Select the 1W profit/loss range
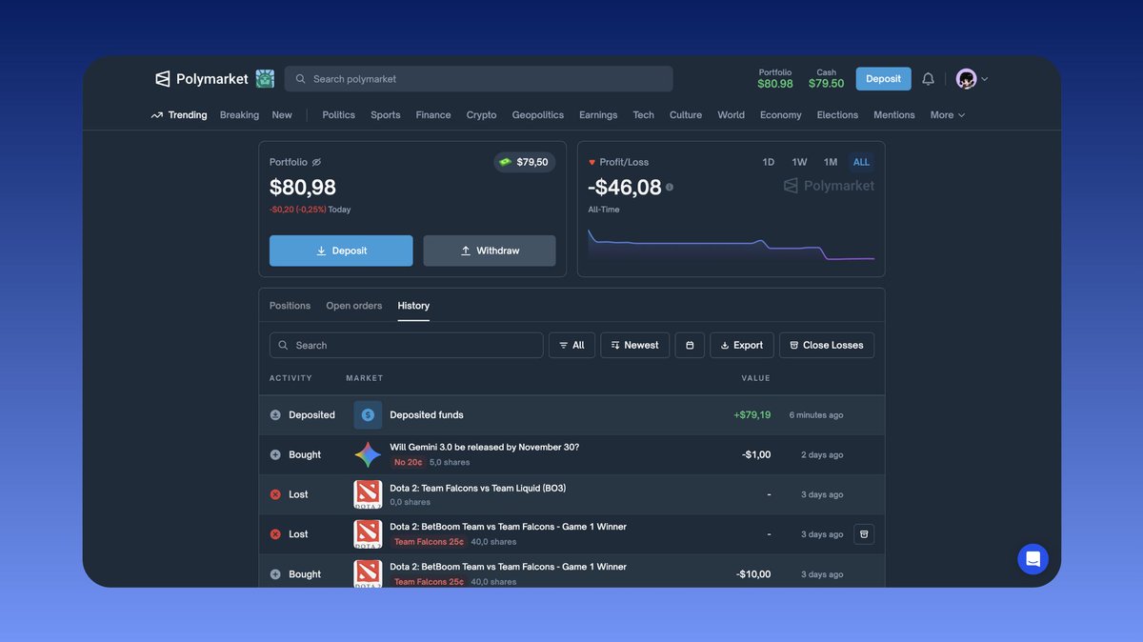Image resolution: width=1143 pixels, height=642 pixels. [799, 162]
